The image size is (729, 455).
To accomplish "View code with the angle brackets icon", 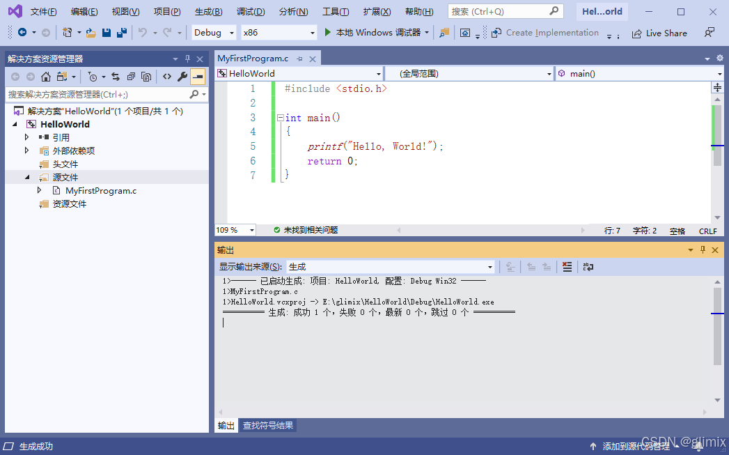I will [x=167, y=77].
